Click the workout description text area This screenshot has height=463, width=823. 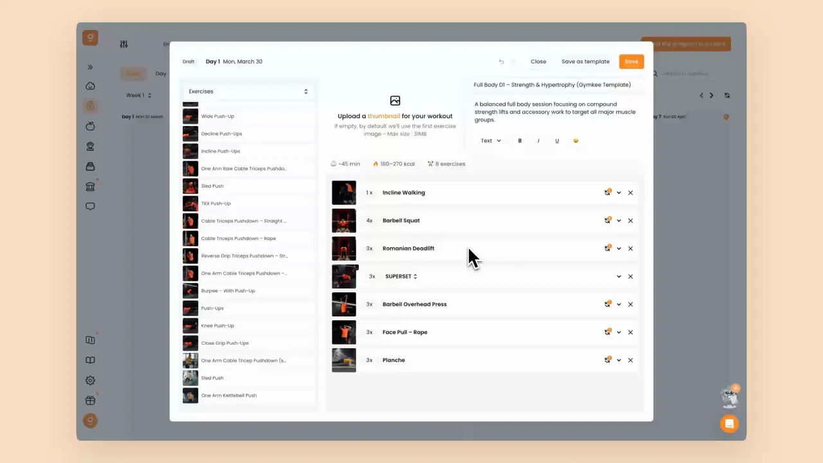click(x=557, y=112)
